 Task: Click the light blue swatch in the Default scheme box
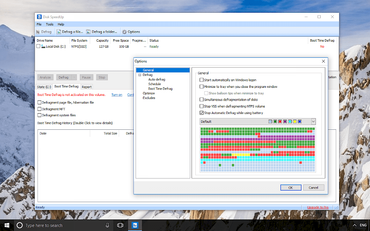pos(270,122)
